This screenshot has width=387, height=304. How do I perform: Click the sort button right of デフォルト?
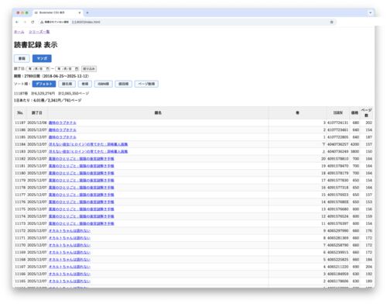tap(67, 84)
